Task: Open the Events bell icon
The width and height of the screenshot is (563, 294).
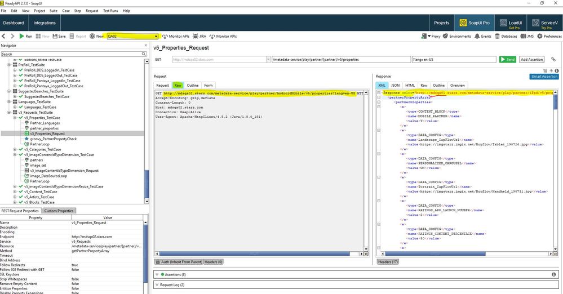Action: tap(477, 36)
